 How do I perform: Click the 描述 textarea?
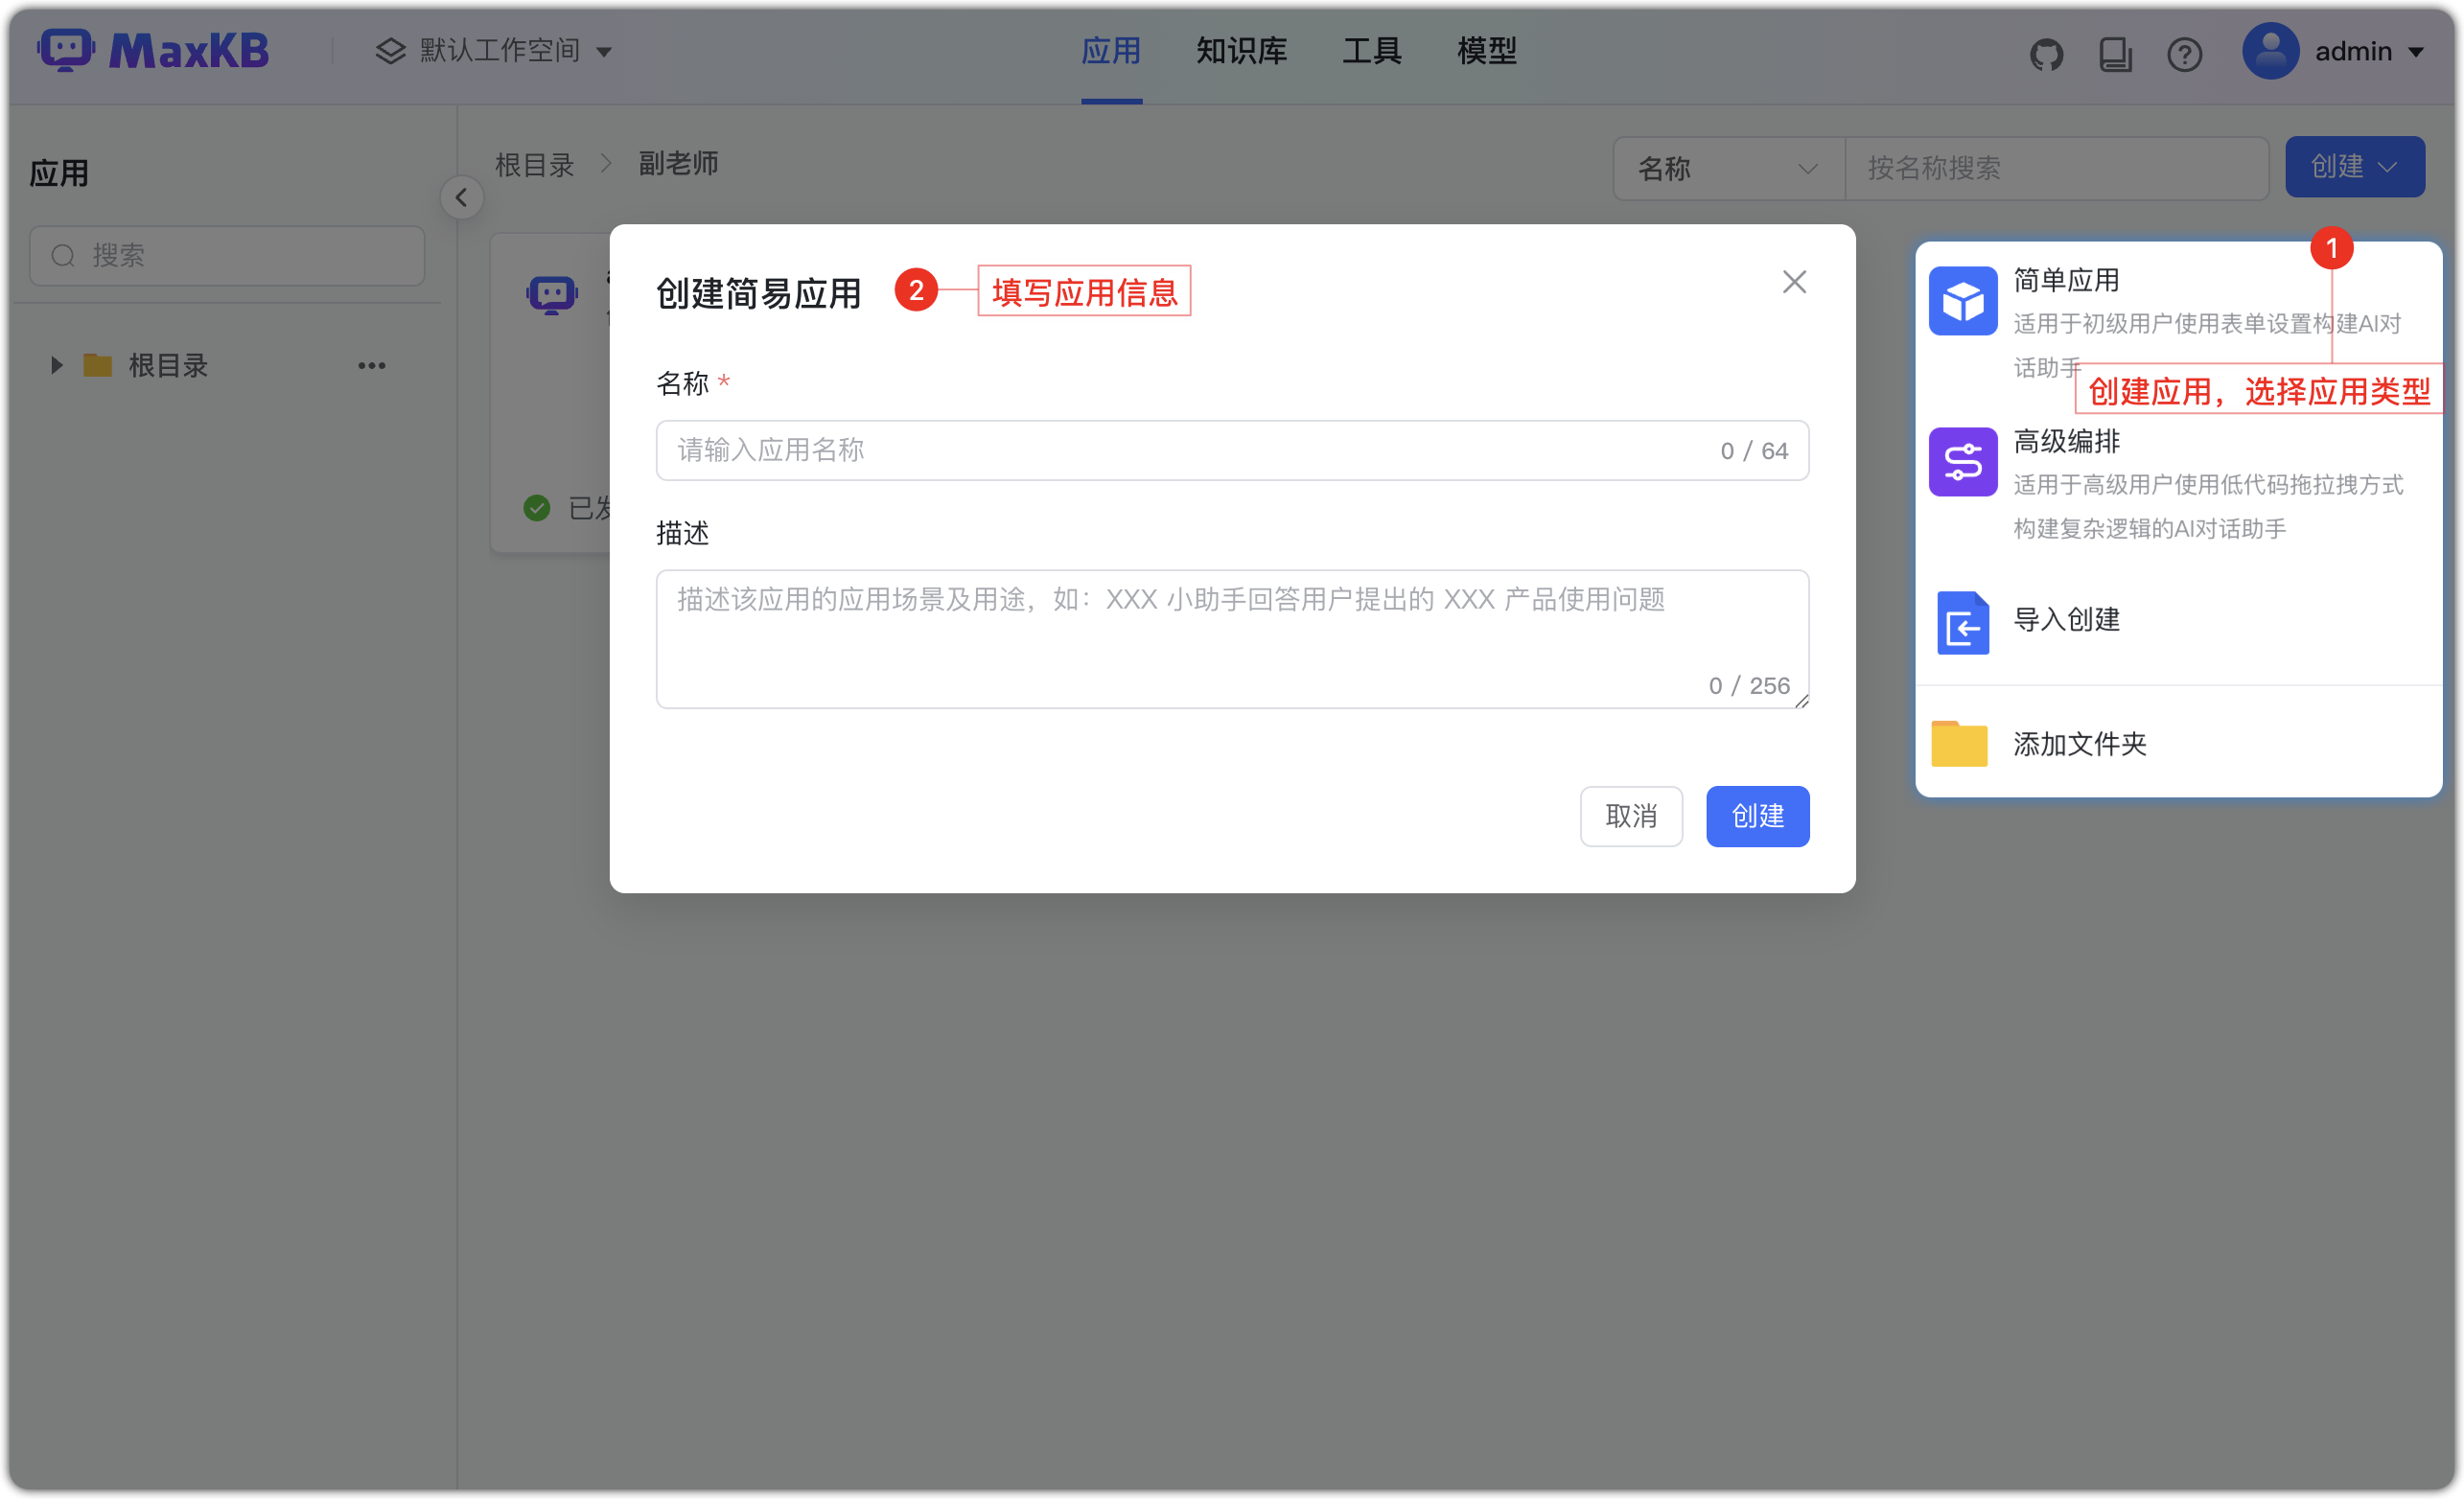(x=1232, y=639)
